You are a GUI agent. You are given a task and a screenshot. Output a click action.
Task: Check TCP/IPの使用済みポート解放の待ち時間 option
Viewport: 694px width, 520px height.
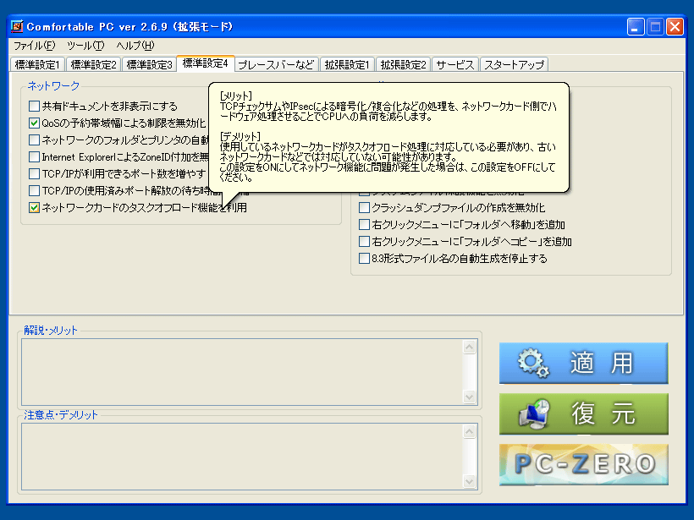(x=34, y=190)
